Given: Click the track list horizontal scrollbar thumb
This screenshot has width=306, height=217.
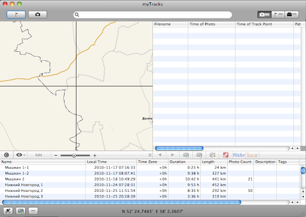Looking at the screenshot, I should [x=121, y=202].
